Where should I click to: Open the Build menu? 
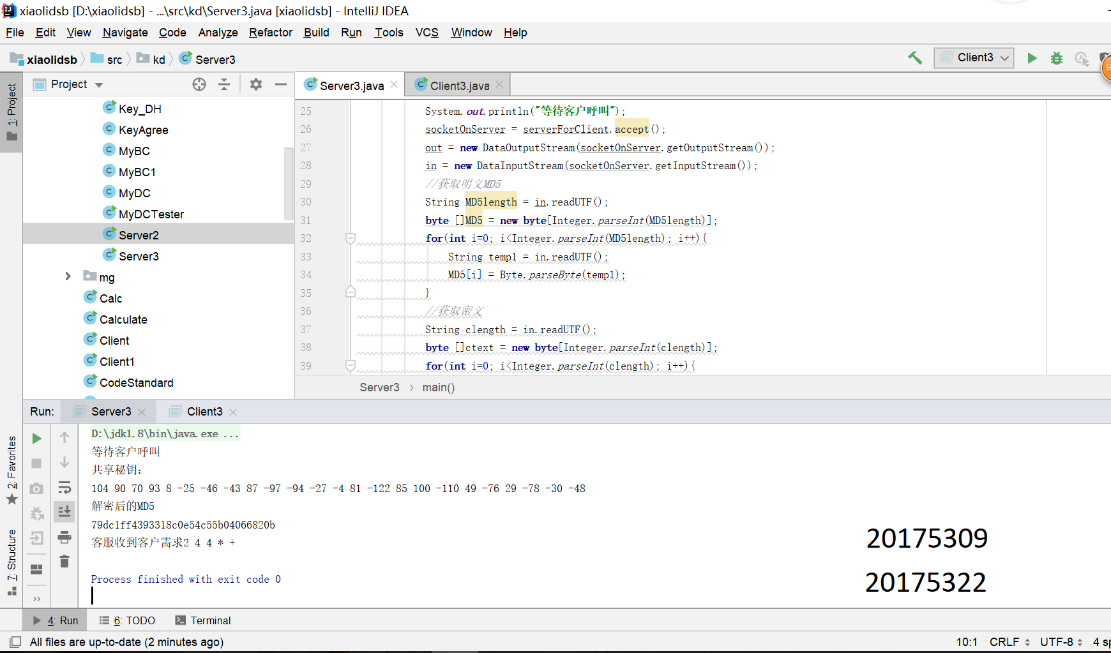[316, 33]
